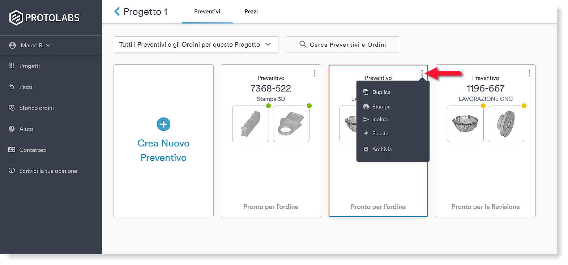Switch to the Pezzi tab
This screenshot has width=568, height=265.
251,12
